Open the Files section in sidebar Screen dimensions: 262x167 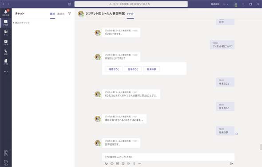[x=6, y=62]
